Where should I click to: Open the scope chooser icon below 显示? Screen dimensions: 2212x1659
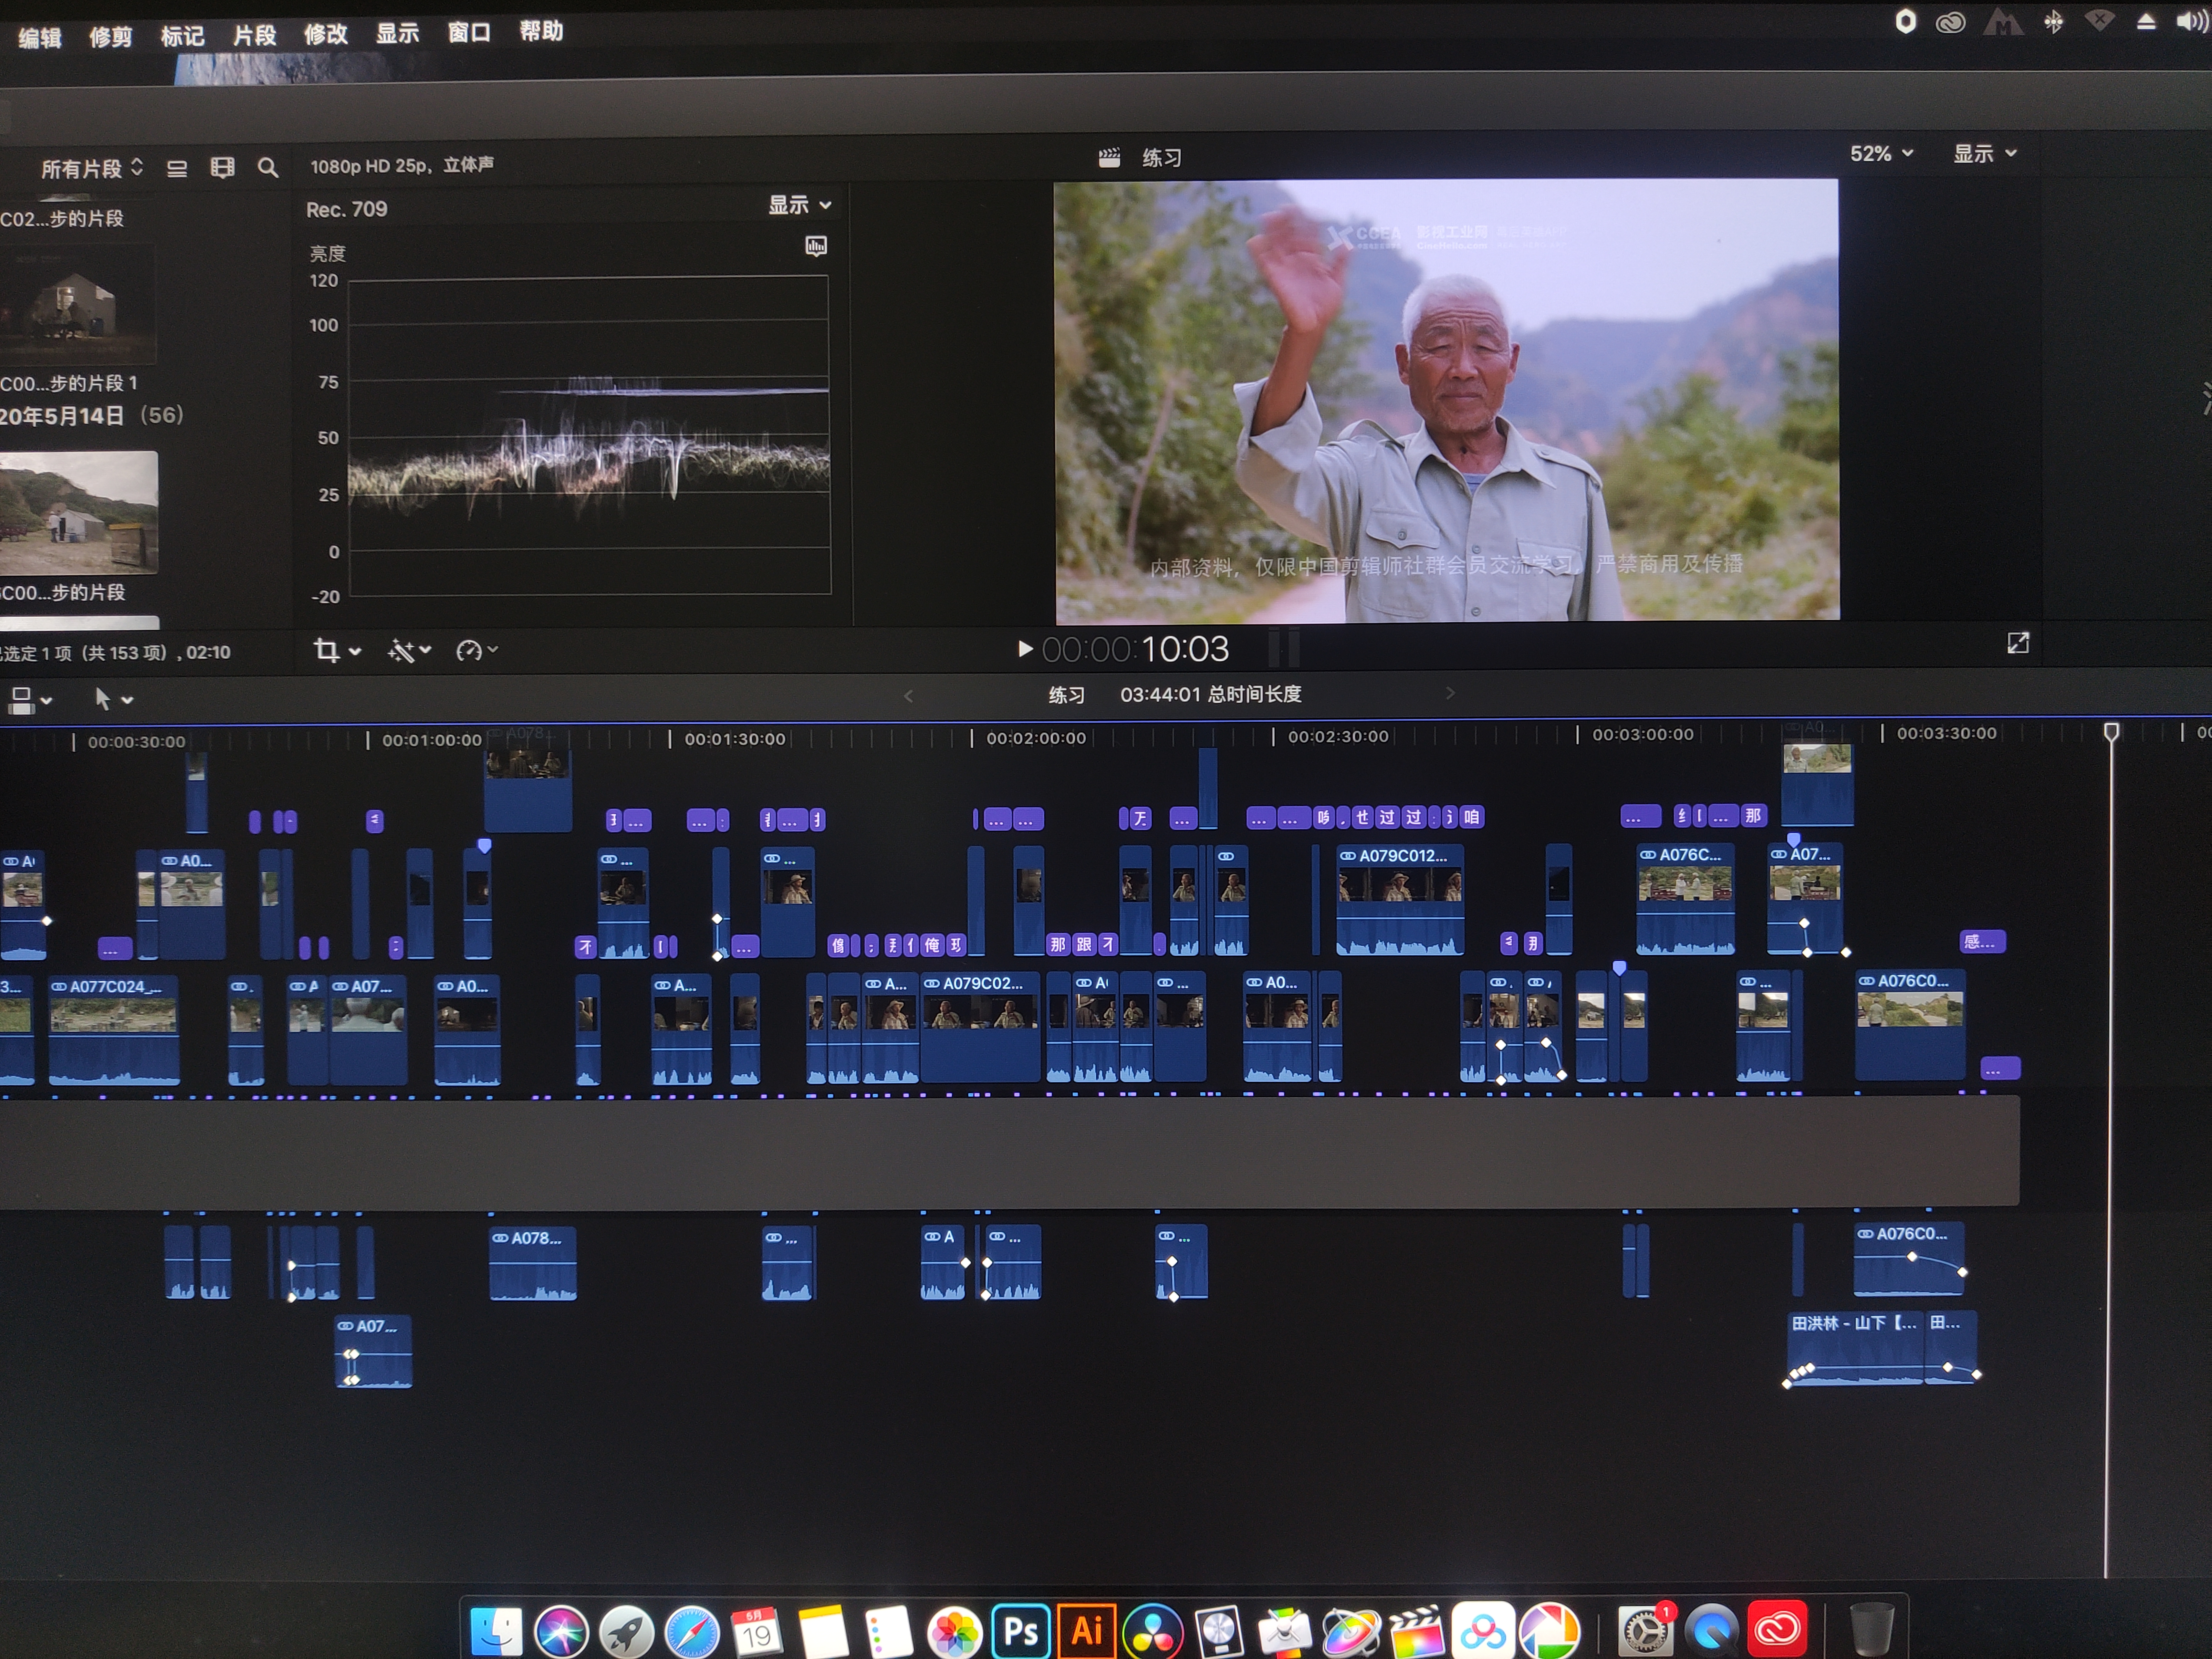click(x=816, y=246)
